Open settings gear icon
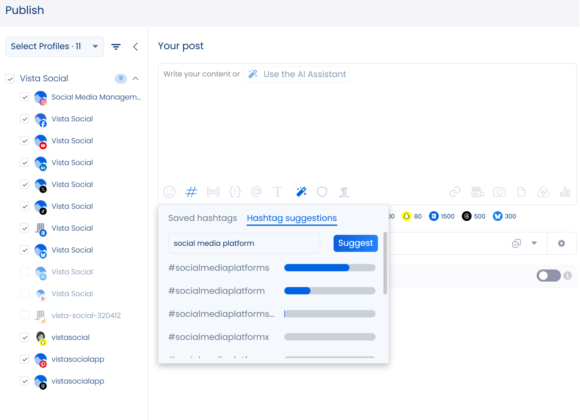Viewport: 580px width, 420px height. click(x=562, y=244)
